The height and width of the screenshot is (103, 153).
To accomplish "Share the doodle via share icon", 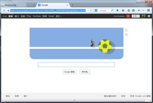I will click(126, 34).
